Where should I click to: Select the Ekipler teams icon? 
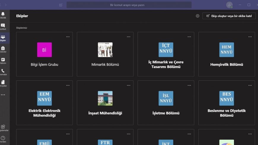click(x=3, y=38)
